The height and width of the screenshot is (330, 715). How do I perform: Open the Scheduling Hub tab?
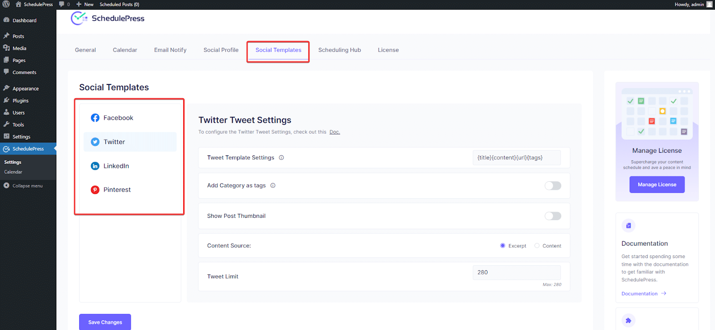pyautogui.click(x=340, y=50)
